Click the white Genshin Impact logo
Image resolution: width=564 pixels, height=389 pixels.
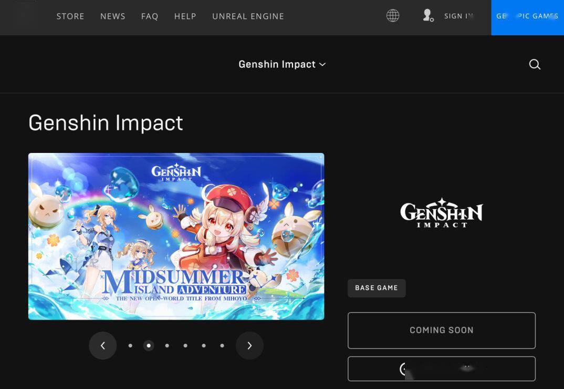(x=442, y=213)
